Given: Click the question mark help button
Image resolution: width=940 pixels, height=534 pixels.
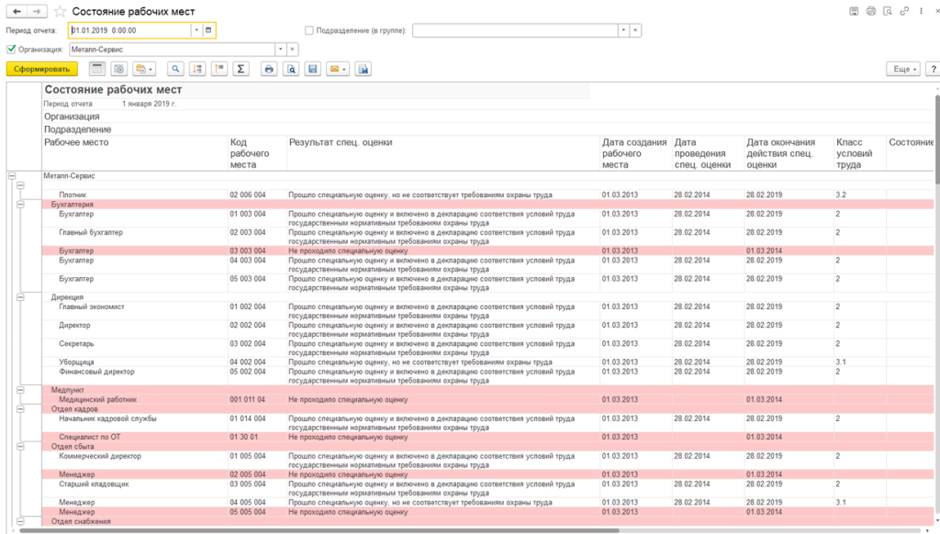Looking at the screenshot, I should click(x=933, y=69).
